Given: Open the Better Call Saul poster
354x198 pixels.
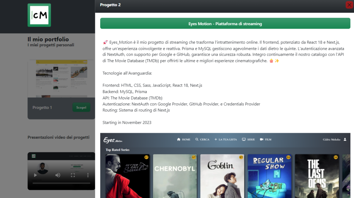Looking at the screenshot, I should tap(127, 176).
